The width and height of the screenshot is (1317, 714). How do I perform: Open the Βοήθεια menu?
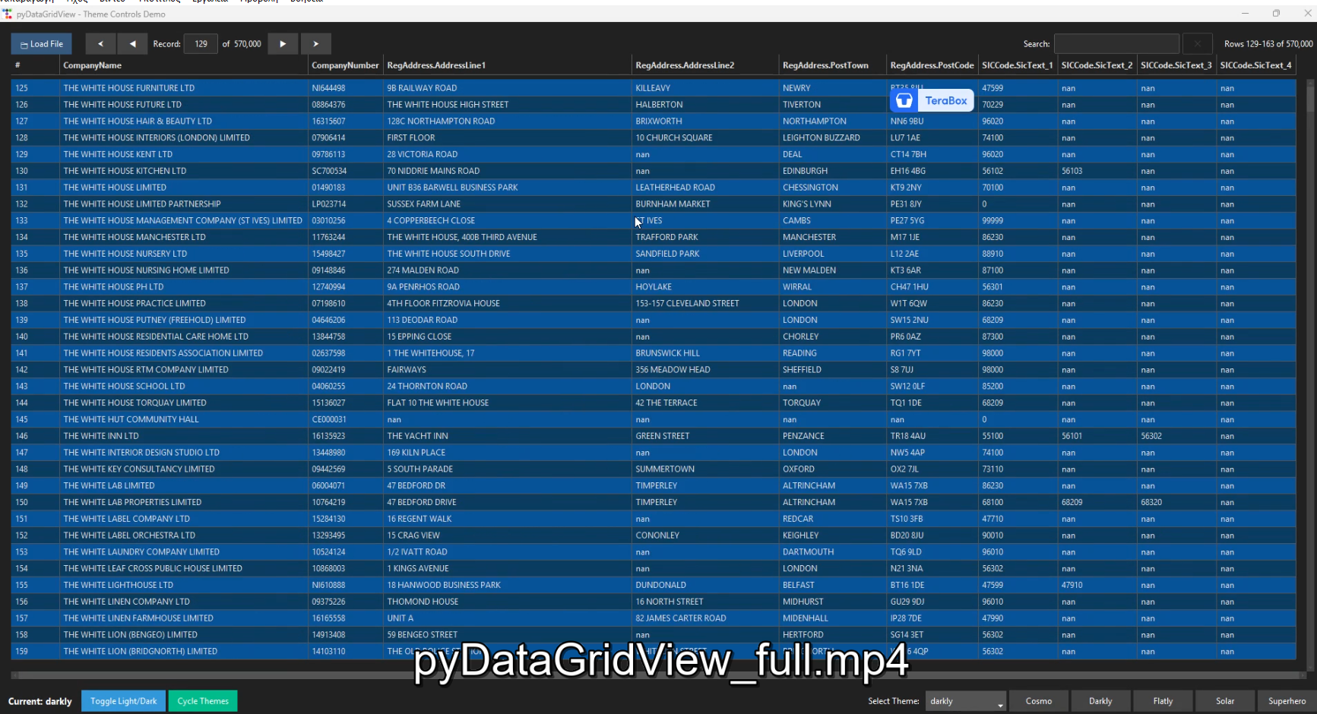click(x=307, y=2)
